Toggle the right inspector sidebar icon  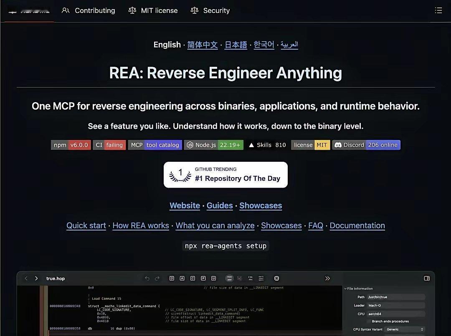(x=427, y=278)
